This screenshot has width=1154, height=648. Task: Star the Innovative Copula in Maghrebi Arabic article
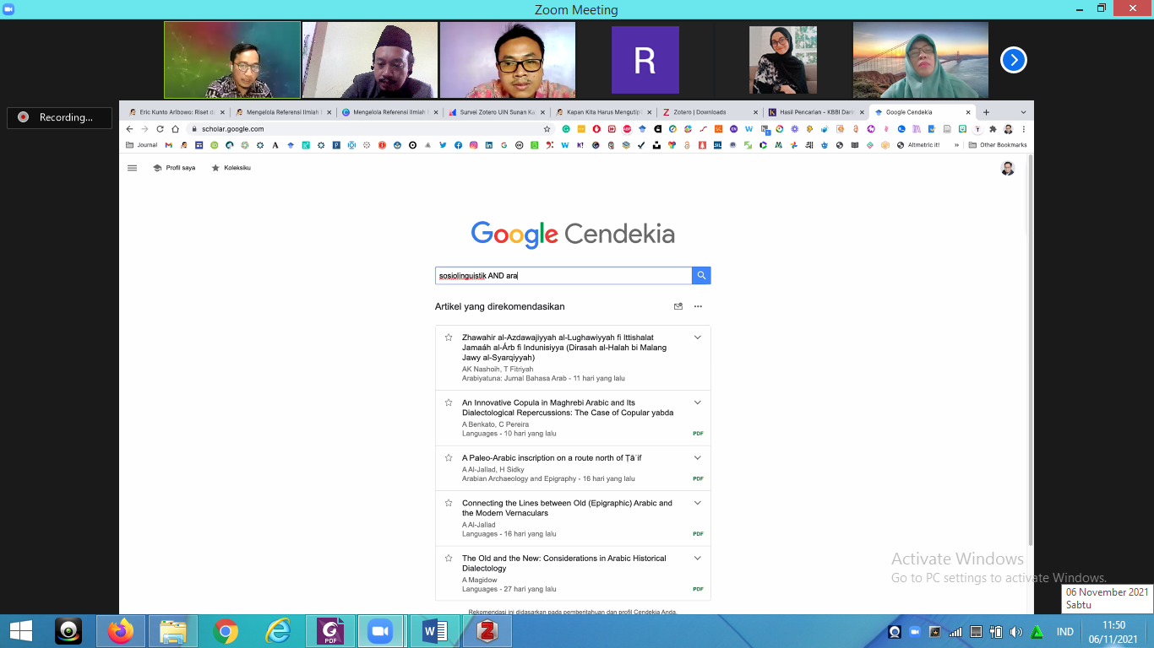(x=449, y=403)
